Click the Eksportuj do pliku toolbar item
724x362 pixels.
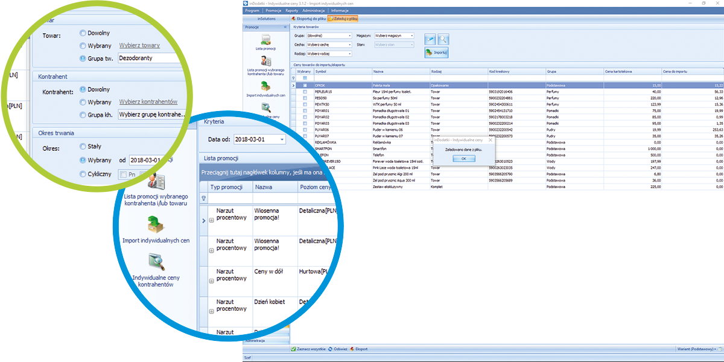pos(309,19)
